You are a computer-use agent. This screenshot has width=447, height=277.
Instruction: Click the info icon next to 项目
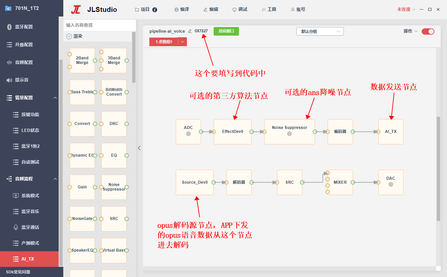pos(155,10)
